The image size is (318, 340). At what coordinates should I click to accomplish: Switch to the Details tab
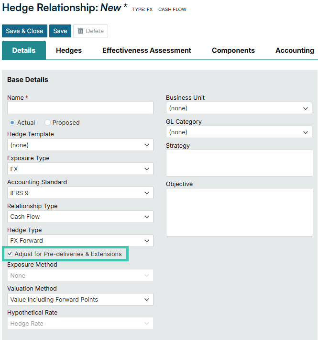pyautogui.click(x=24, y=50)
